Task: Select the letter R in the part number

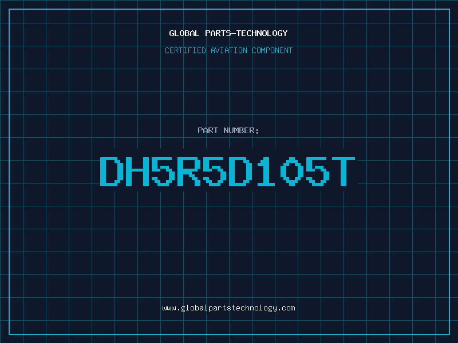Action: 189,171
